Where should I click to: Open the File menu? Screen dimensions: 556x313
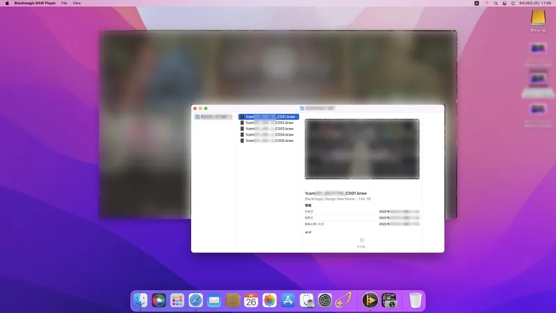click(x=65, y=3)
